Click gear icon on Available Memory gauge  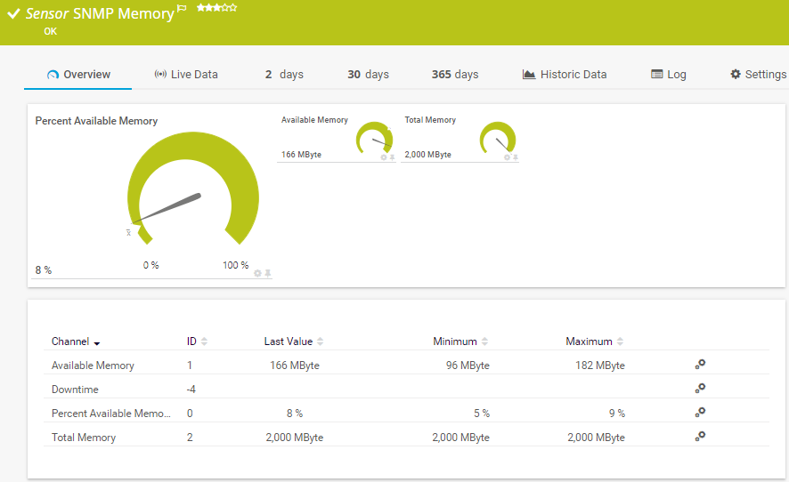tap(384, 157)
